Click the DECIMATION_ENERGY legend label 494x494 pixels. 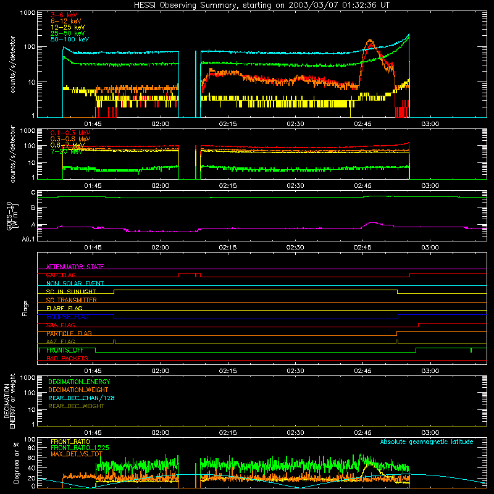pos(79,382)
